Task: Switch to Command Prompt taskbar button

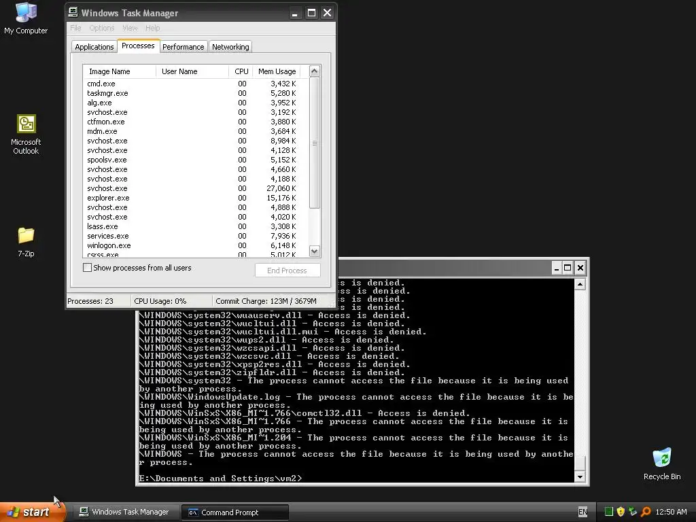Action: click(x=234, y=512)
